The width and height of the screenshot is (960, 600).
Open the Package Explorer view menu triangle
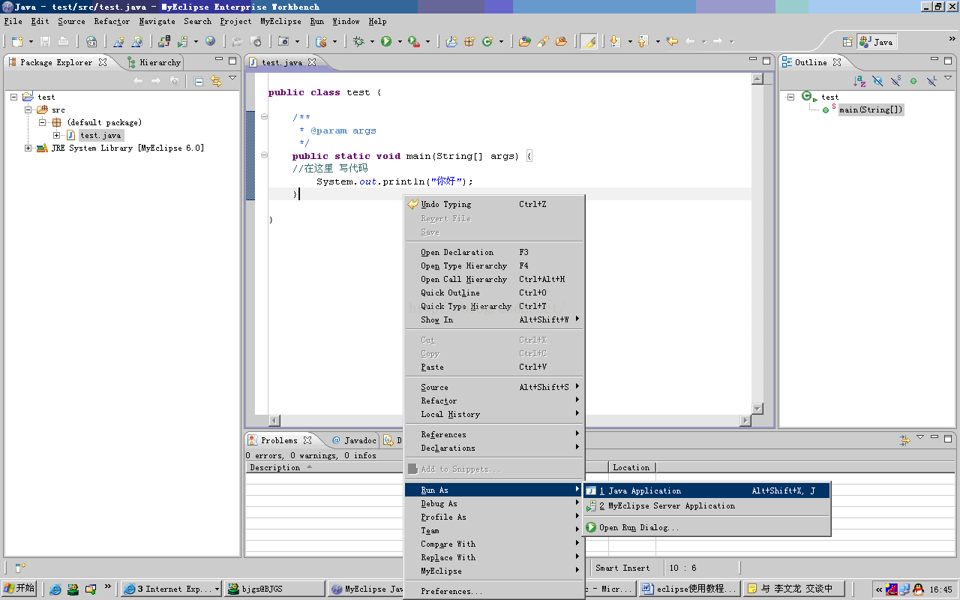232,78
